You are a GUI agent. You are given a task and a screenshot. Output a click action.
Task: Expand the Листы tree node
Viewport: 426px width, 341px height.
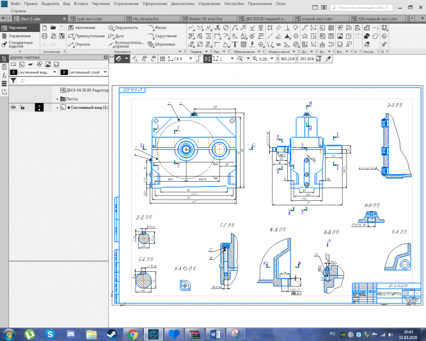coord(57,99)
